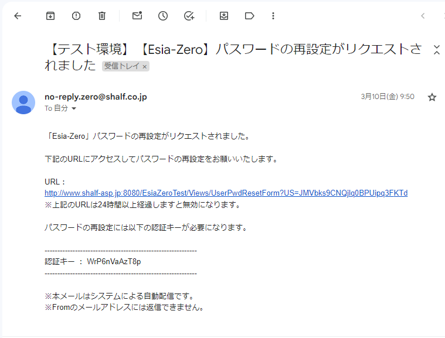Screen dimensions: 445x338
Task: Click the first line 「Esia-Zero」パスワードの再設定
Action: point(147,136)
